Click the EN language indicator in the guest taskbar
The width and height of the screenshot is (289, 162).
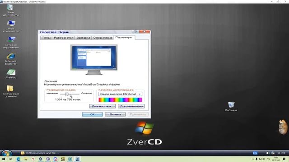[255, 153]
